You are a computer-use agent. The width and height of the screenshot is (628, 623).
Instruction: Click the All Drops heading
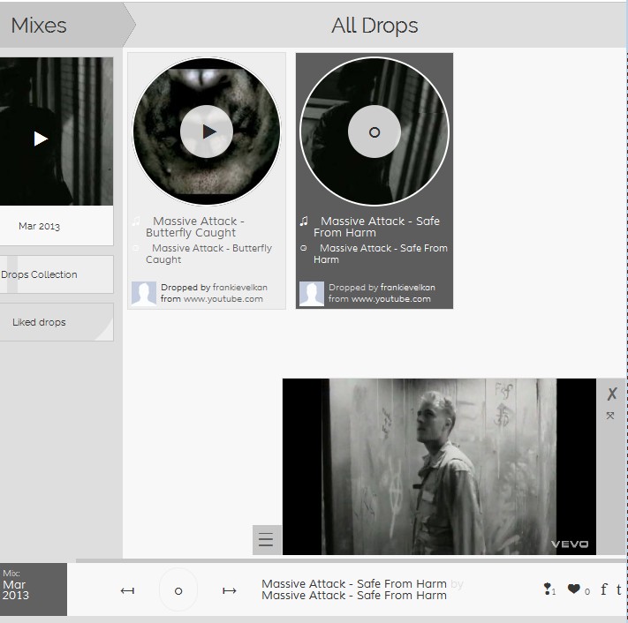[375, 26]
